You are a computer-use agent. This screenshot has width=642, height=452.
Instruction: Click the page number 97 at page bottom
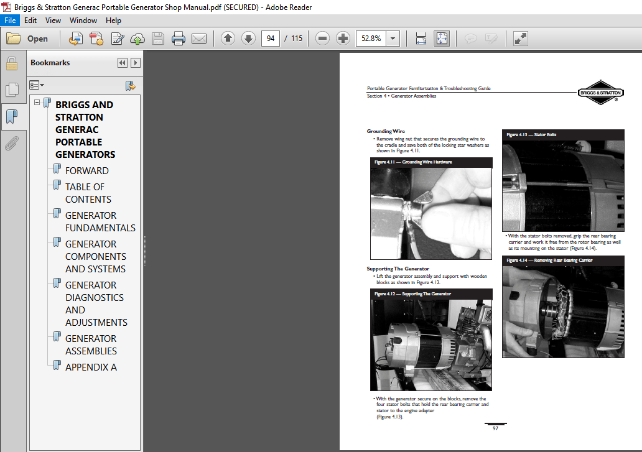pyautogui.click(x=495, y=428)
